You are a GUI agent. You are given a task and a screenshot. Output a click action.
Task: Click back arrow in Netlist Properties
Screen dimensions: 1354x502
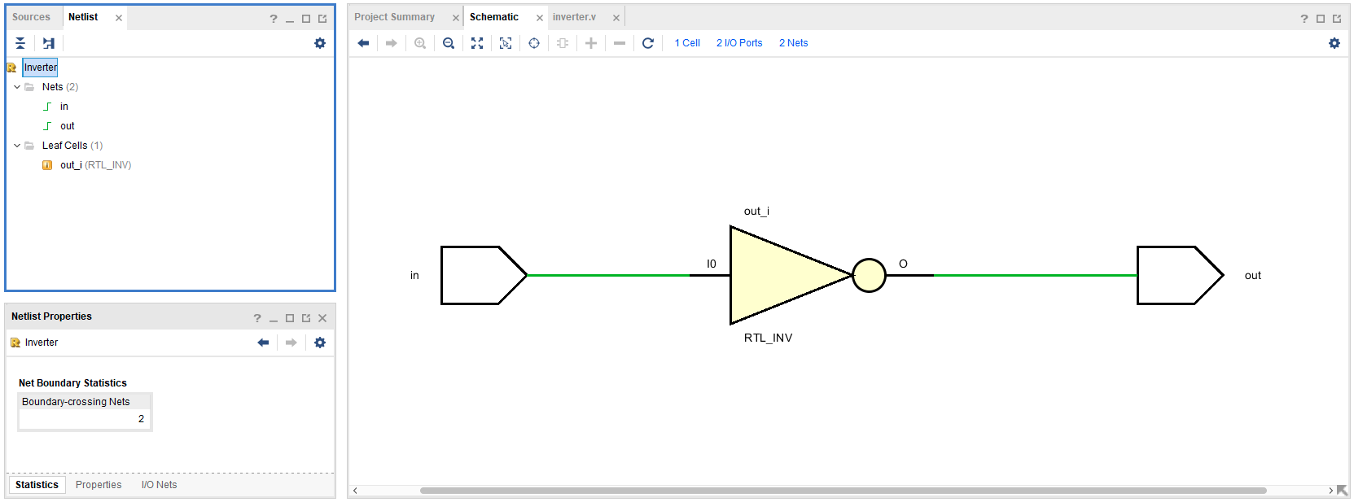coord(263,343)
